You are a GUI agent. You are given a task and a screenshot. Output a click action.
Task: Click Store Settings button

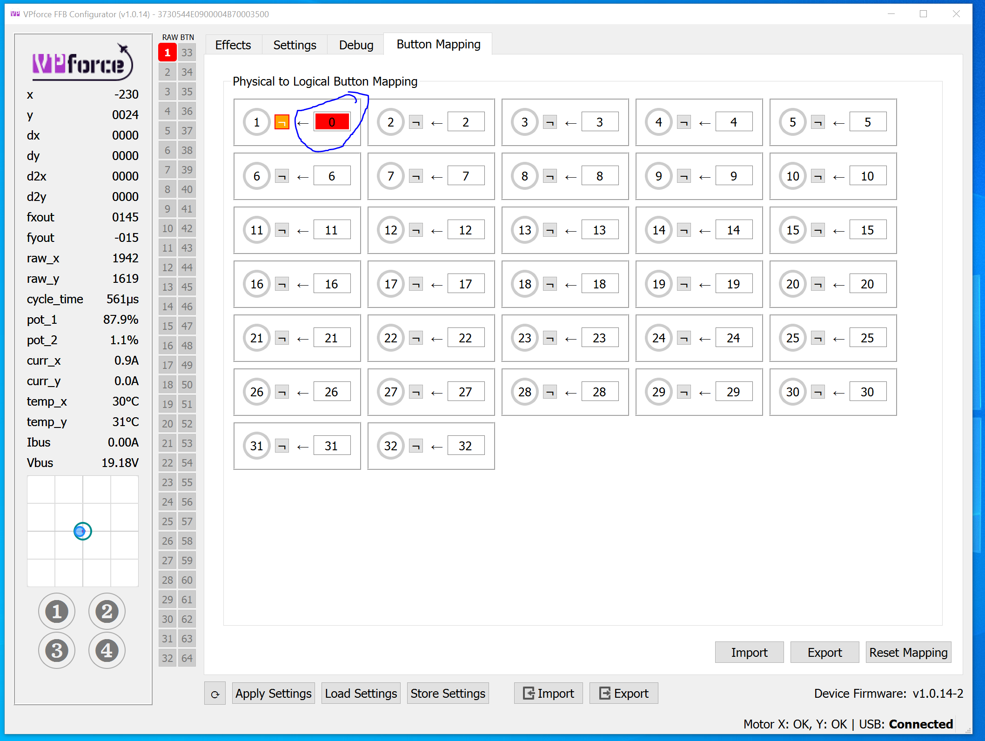pos(448,694)
